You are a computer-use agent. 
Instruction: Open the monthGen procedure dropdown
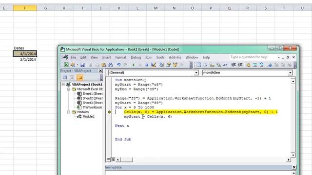pos(290,72)
